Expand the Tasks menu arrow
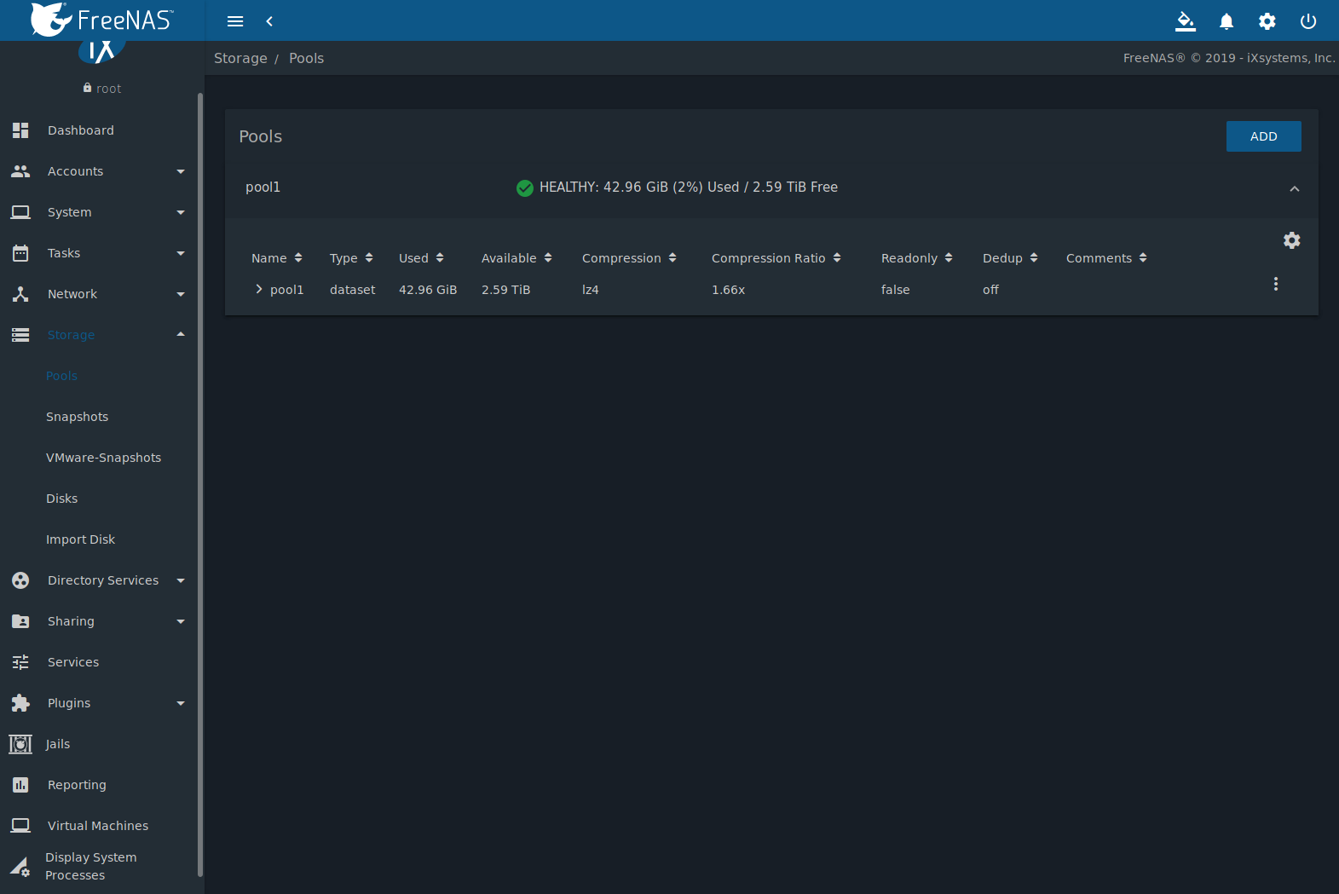 pyautogui.click(x=181, y=253)
